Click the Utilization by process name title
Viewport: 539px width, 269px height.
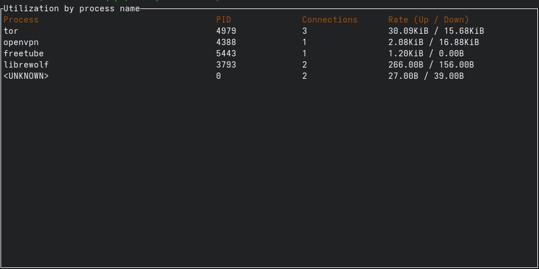point(71,8)
